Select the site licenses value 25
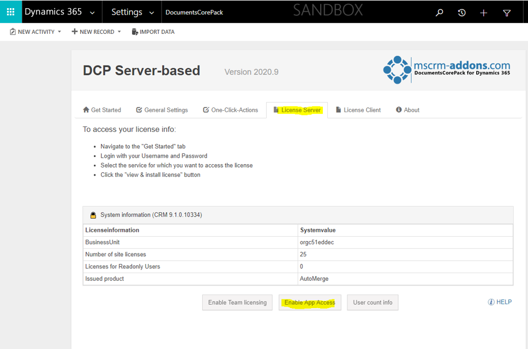The height and width of the screenshot is (349, 528). tap(303, 255)
